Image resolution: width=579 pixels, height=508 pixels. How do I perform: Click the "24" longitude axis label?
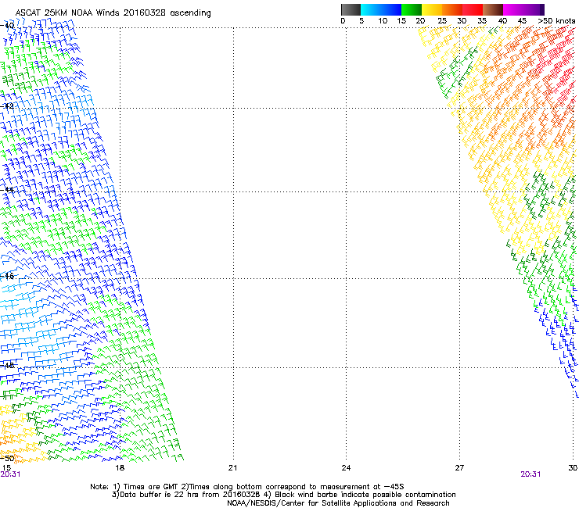(x=346, y=468)
